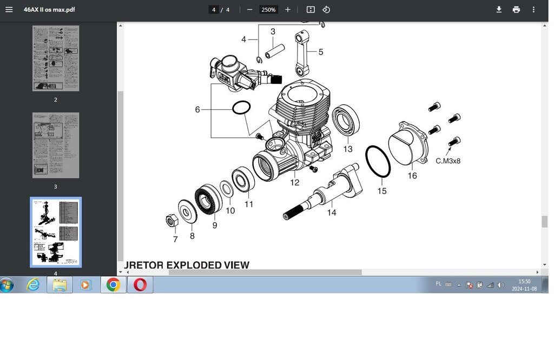Open the more actions three-dot menu
Screen dimensions: 554x346
pos(534,10)
